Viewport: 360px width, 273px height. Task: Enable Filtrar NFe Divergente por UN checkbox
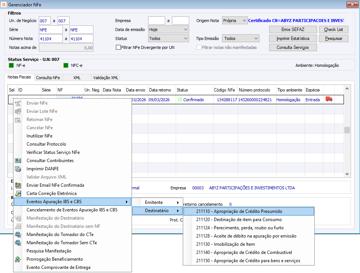119,47
